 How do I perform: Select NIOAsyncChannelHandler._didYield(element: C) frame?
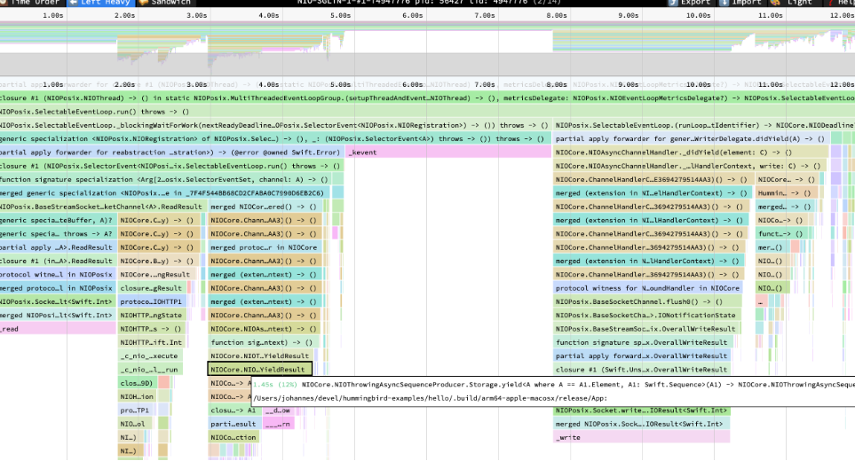691,152
